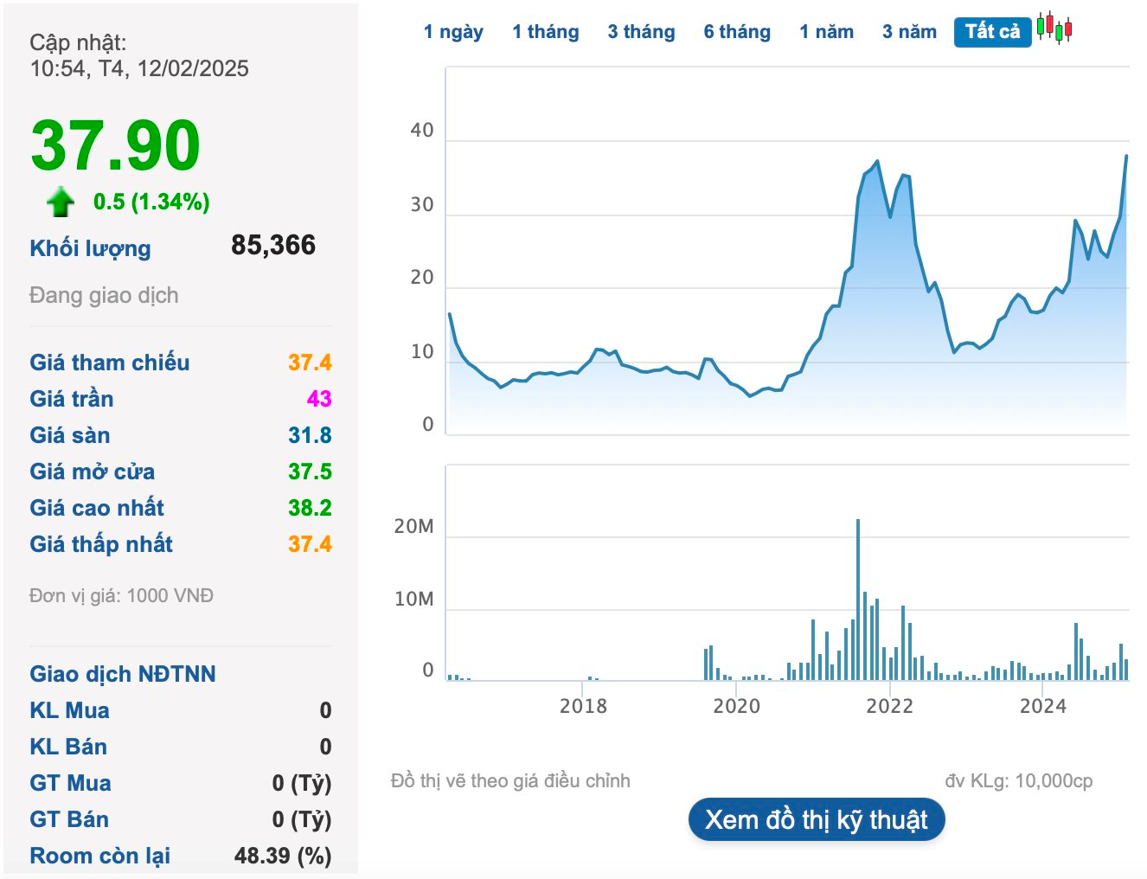Screen dimensions: 1147x879
Task: Click the 2024 label on the time axis
Action: click(1042, 706)
